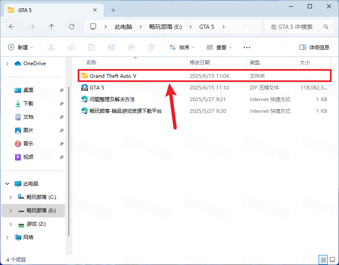Screen dimensions: 339x265
Task: Collapse the 此电脑 tree node
Action: pyautogui.click(x=8, y=184)
